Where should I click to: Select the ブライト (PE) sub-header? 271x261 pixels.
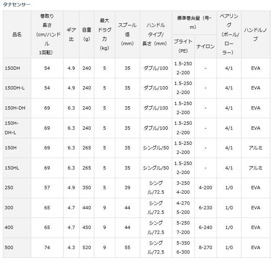[x=182, y=46]
